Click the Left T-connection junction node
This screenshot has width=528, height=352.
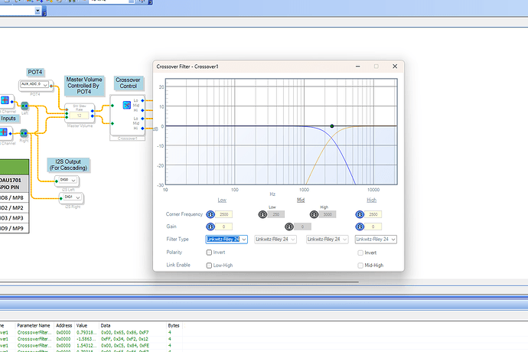pyautogui.click(x=25, y=106)
